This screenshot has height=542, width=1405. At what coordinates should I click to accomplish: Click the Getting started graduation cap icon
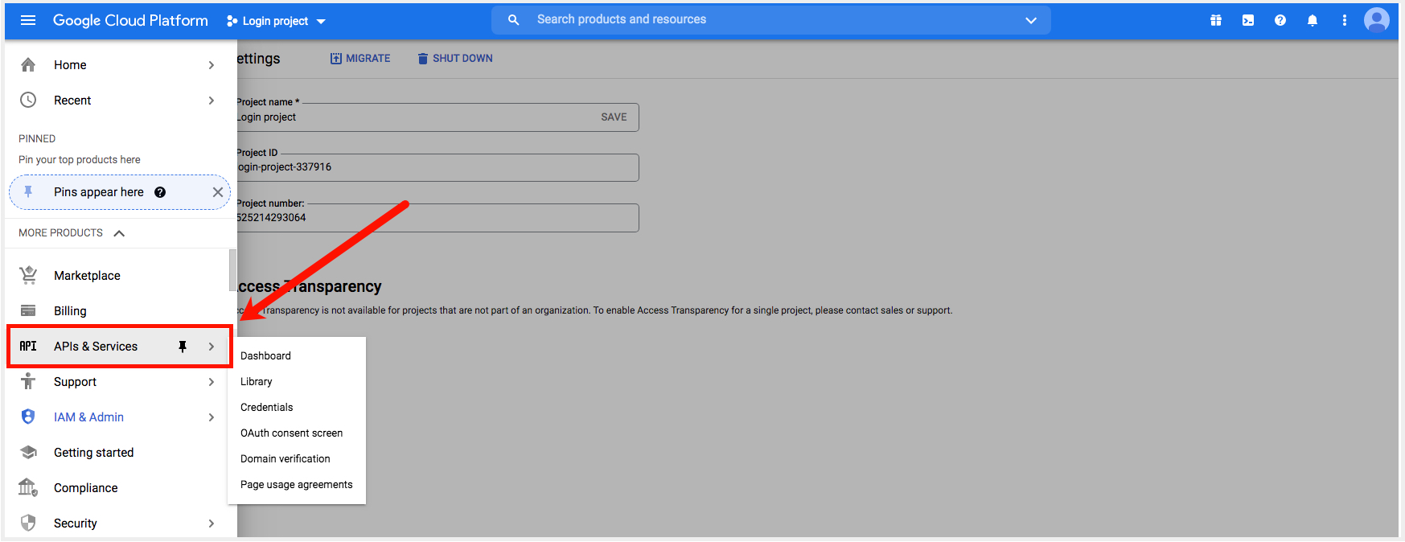(x=28, y=452)
